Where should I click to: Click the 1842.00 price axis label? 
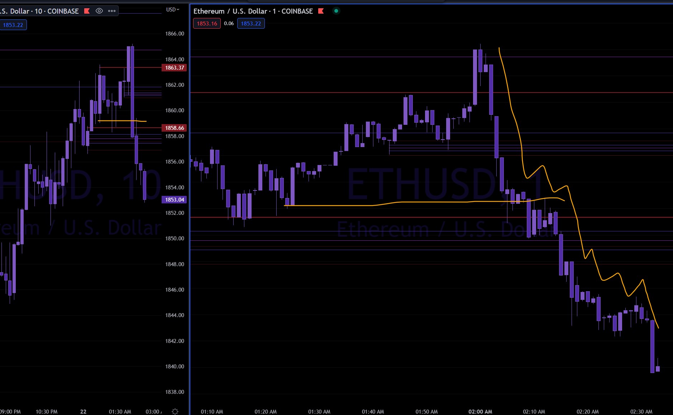tap(175, 341)
